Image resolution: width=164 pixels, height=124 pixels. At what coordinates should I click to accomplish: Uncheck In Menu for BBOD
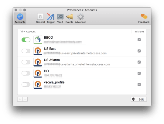click(139, 40)
